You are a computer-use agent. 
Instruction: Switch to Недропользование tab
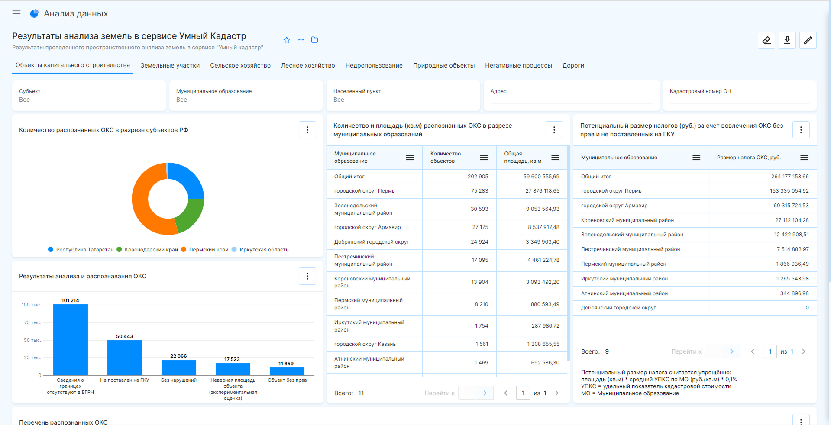point(374,65)
